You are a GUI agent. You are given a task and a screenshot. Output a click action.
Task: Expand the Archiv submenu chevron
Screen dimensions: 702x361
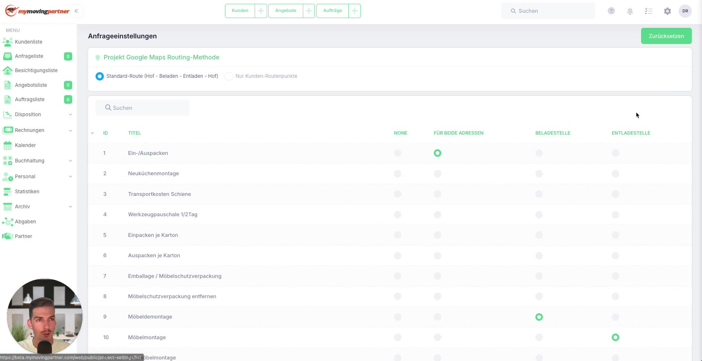tap(70, 207)
